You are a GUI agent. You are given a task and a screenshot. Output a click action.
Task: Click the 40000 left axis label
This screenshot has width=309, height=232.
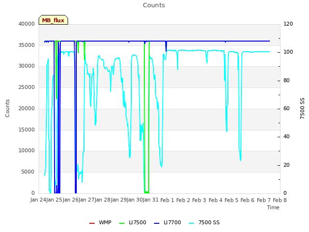tap(27, 24)
